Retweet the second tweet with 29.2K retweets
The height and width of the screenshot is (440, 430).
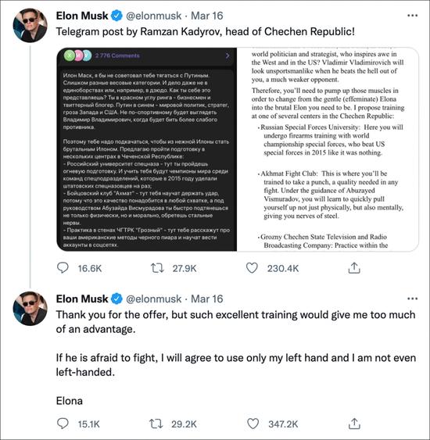pos(156,424)
